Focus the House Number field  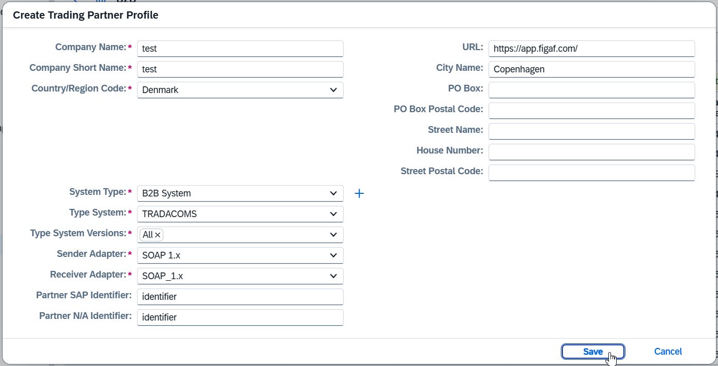point(591,152)
